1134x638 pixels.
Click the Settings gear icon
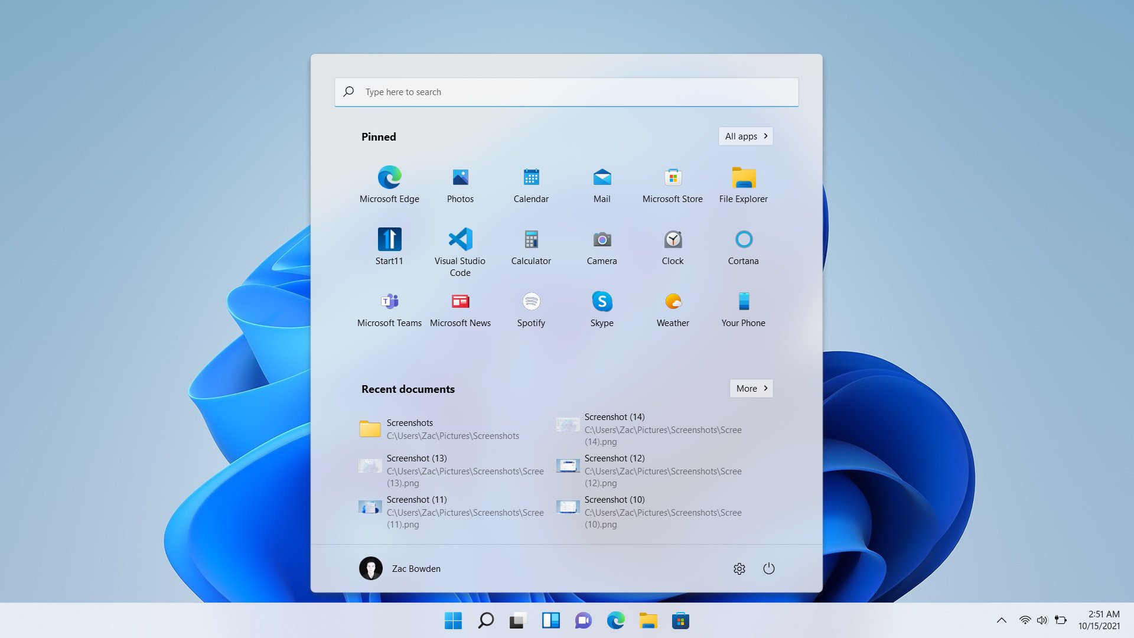(739, 568)
